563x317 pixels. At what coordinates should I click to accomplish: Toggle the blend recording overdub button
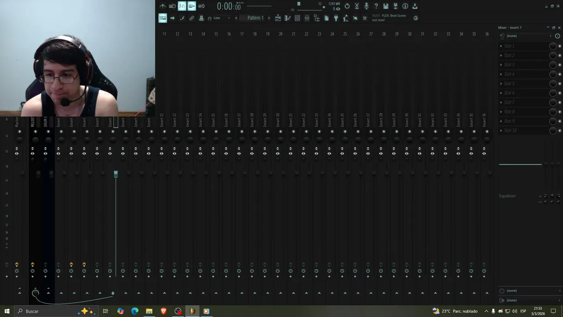192,6
